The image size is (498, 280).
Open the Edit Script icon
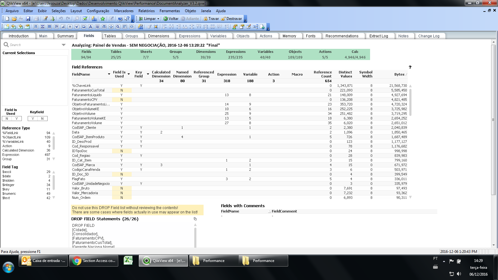tap(45, 18)
